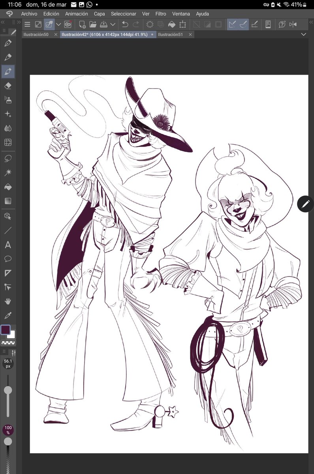Open the tool palette menu icon
Image resolution: width=314 pixels, height=474 pixels.
coord(4,30)
